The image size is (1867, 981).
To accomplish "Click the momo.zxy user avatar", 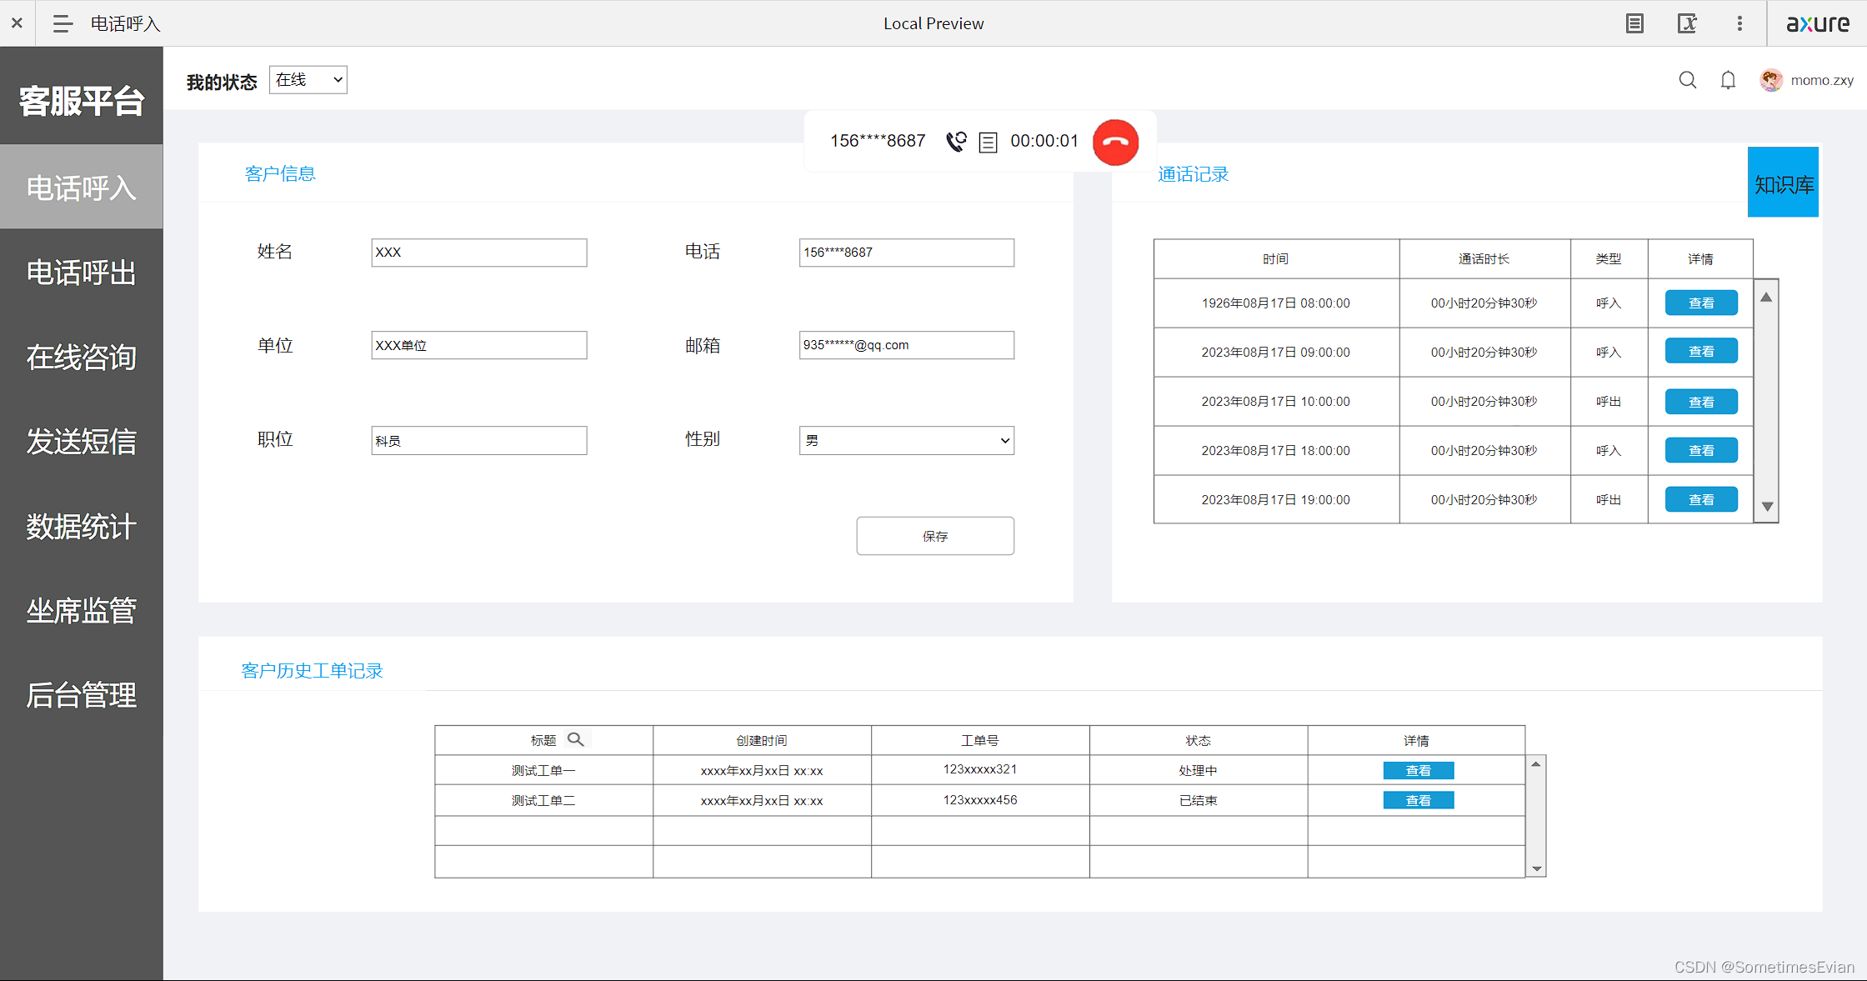I will coord(1771,80).
